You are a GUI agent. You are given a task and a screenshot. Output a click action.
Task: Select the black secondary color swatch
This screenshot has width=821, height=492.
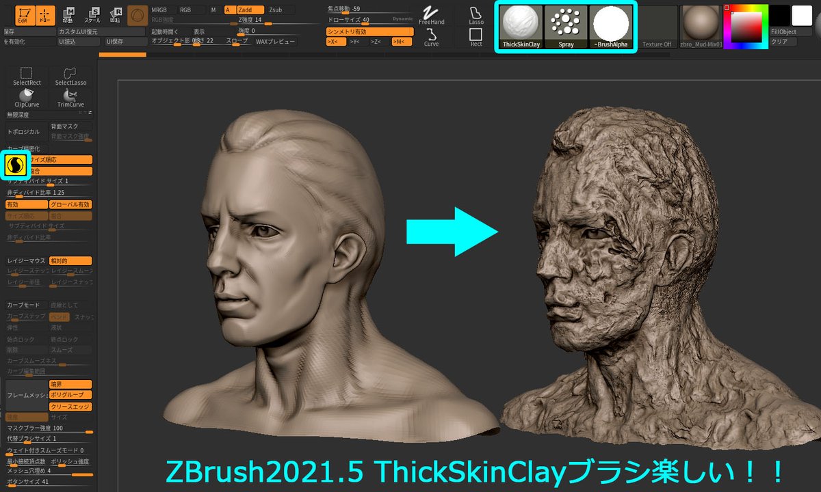779,15
